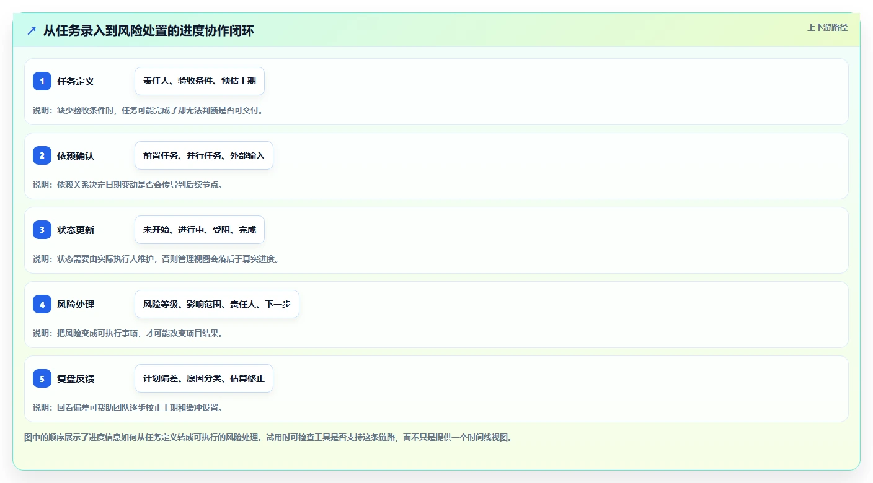Click the 未开始、进行中、受阻、完成 chip

[x=200, y=230]
